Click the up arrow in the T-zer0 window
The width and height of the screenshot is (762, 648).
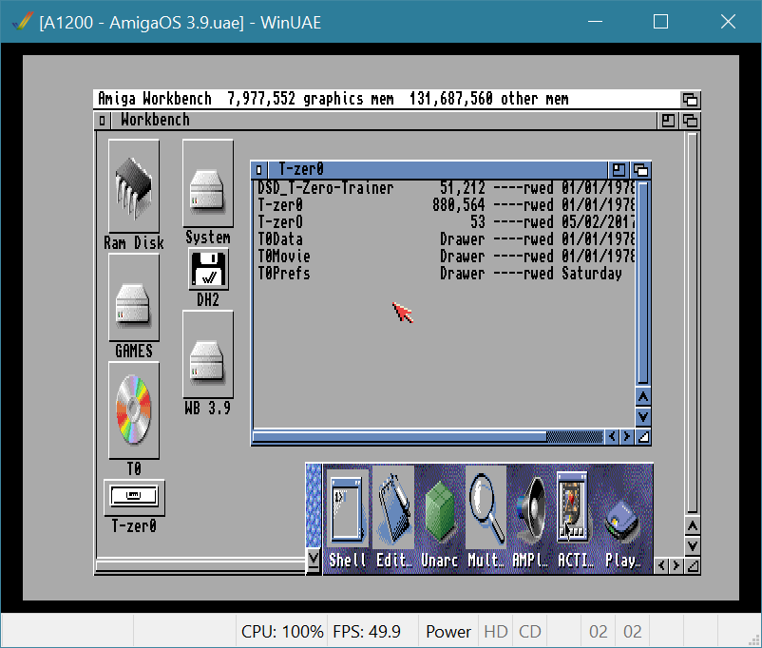click(x=643, y=397)
